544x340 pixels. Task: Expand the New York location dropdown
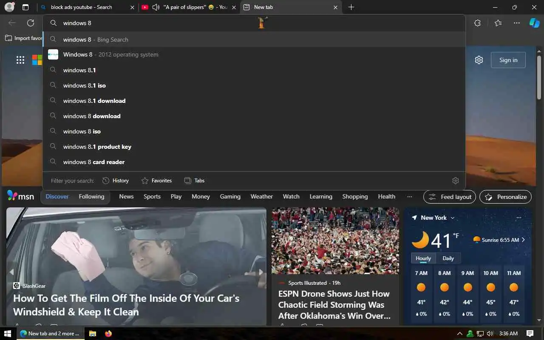pyautogui.click(x=453, y=218)
